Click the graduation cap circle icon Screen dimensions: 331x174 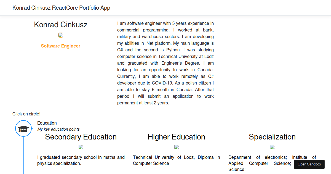point(24,128)
